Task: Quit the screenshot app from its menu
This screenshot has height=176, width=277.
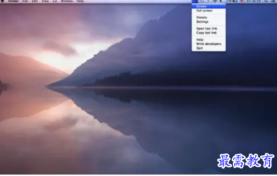Action: pyautogui.click(x=209, y=48)
